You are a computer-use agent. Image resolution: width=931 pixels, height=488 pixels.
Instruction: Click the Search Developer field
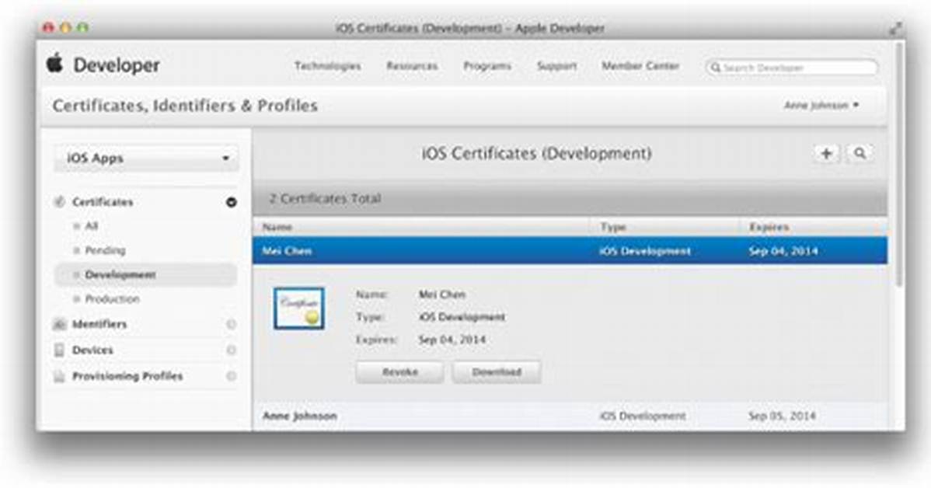tap(791, 68)
